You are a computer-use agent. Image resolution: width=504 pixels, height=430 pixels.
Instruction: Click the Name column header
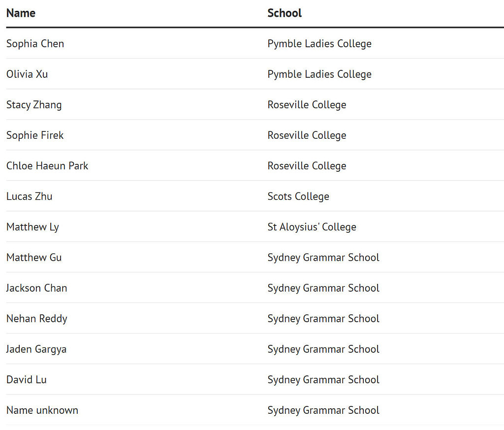[x=21, y=13]
